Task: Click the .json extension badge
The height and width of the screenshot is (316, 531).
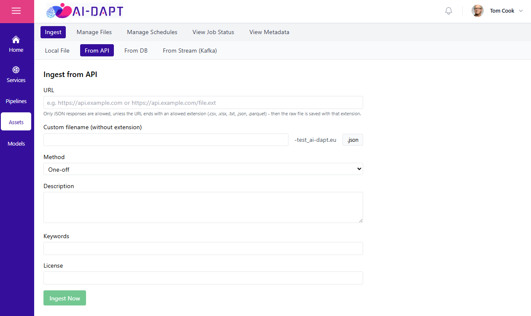Action: (x=353, y=140)
